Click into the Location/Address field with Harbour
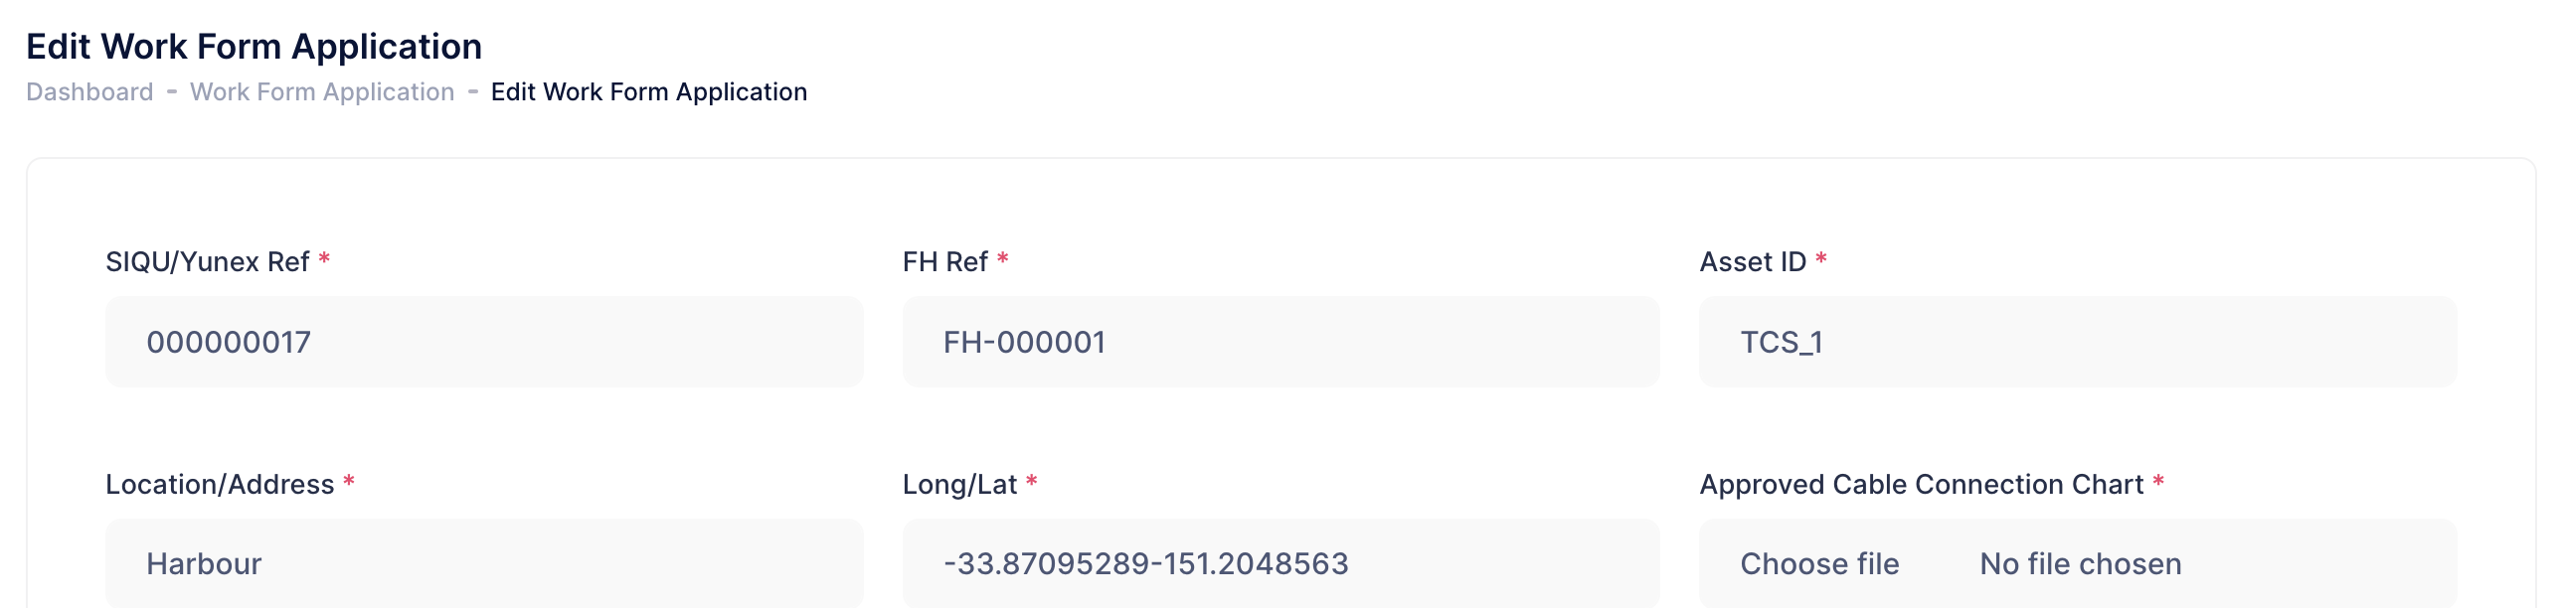This screenshot has width=2559, height=608. pos(484,563)
